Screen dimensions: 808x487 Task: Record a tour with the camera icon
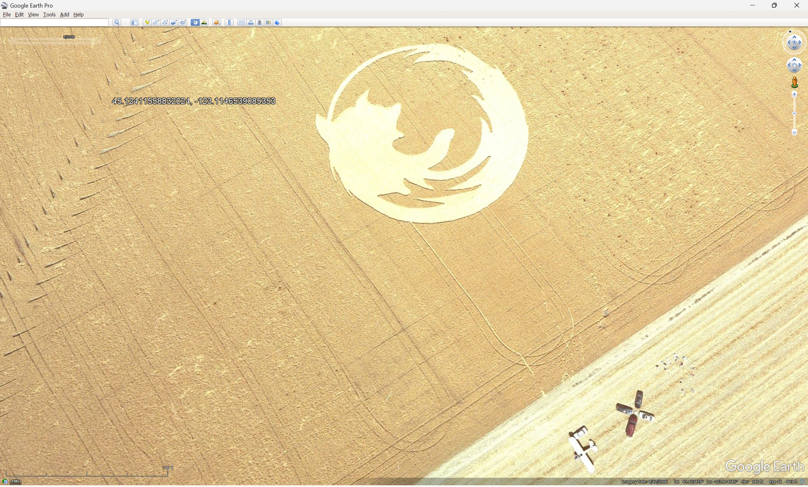183,23
